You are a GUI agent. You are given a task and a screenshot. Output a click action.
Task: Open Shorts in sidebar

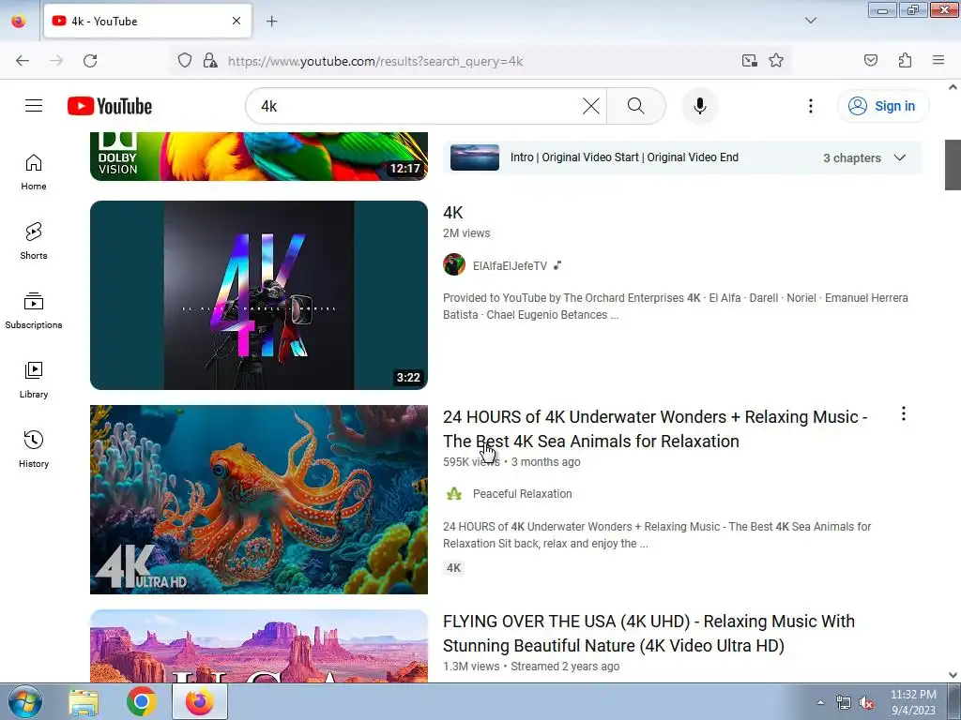(34, 241)
